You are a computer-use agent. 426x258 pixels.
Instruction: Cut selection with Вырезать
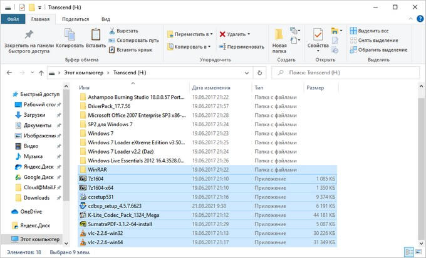[x=124, y=31]
